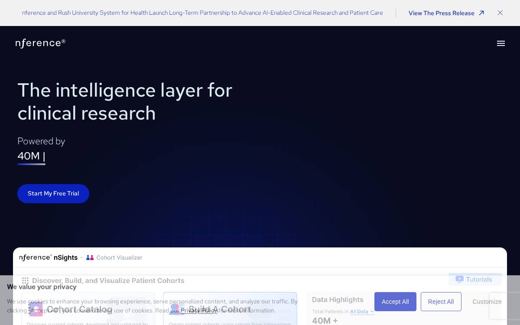Click the 40M + patient count

325,321
